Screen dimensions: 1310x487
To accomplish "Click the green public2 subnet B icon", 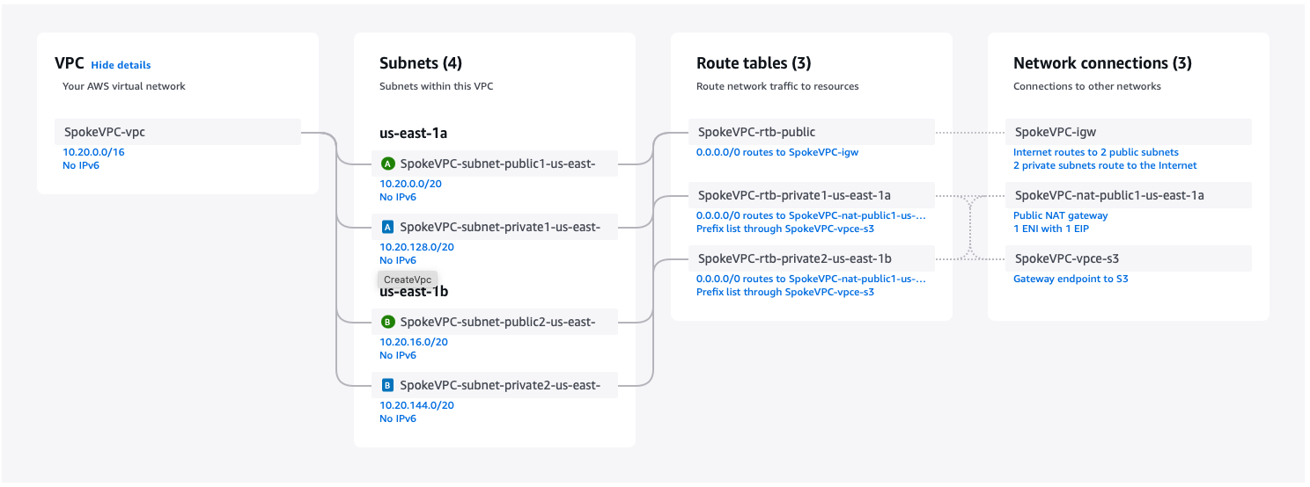I will (x=387, y=322).
